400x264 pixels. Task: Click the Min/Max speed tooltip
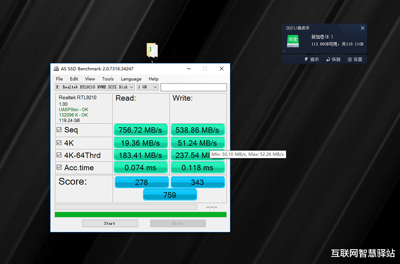(x=248, y=154)
